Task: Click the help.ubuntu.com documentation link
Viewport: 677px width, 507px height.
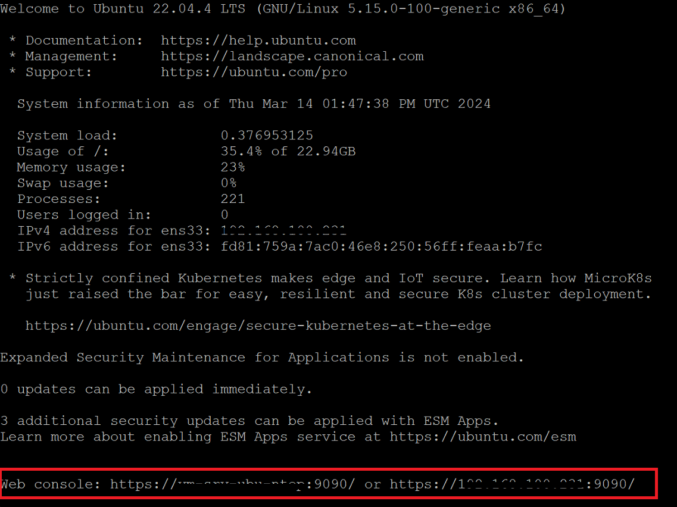Action: (x=258, y=40)
